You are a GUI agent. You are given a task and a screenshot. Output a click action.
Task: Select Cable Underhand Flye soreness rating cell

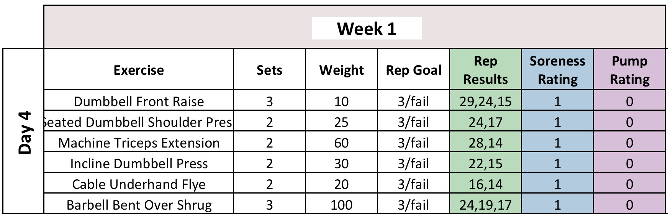tap(557, 184)
